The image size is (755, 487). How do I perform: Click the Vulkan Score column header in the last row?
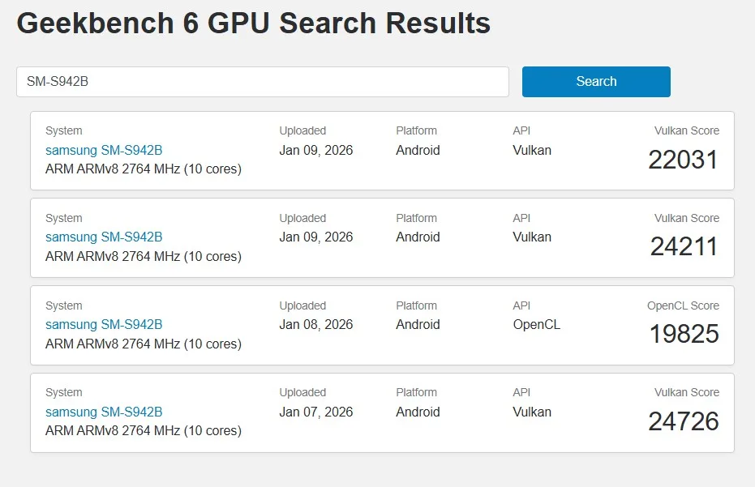686,392
